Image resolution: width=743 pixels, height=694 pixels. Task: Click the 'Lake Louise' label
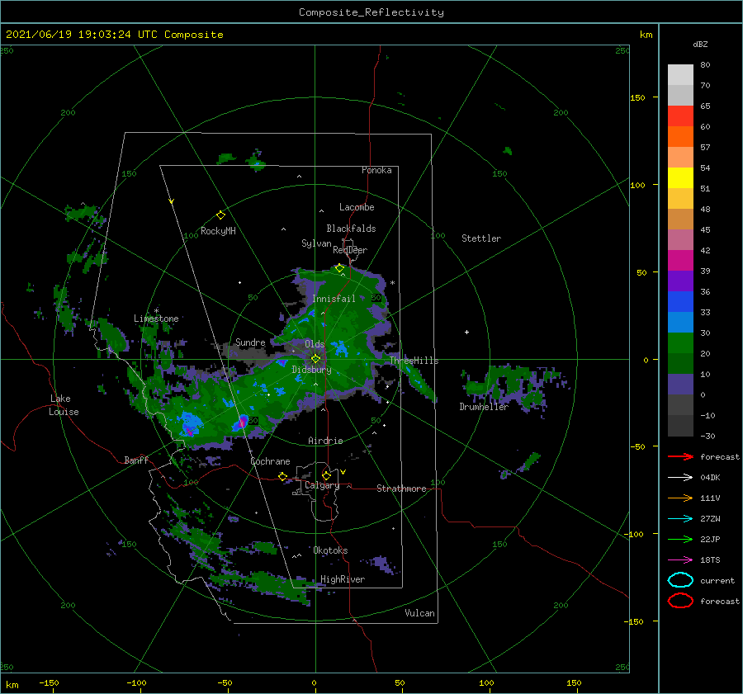64,405
